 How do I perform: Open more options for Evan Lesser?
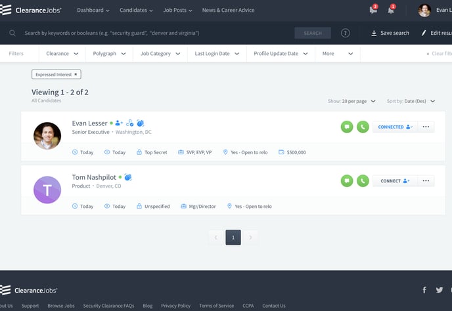(426, 127)
